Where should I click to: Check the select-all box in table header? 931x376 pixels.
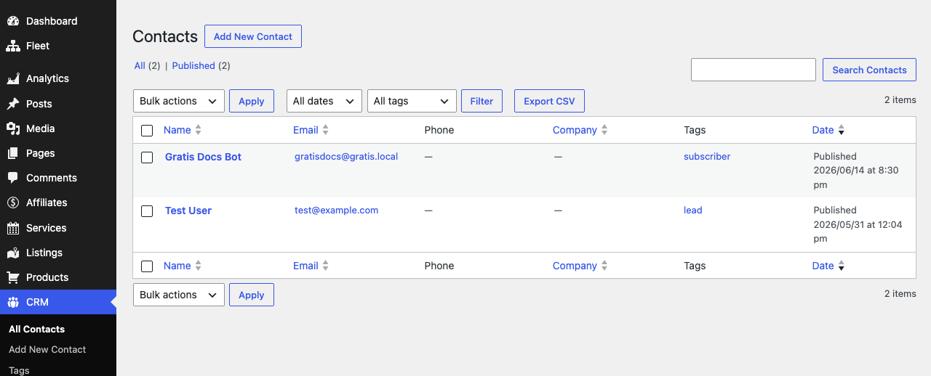tap(147, 131)
